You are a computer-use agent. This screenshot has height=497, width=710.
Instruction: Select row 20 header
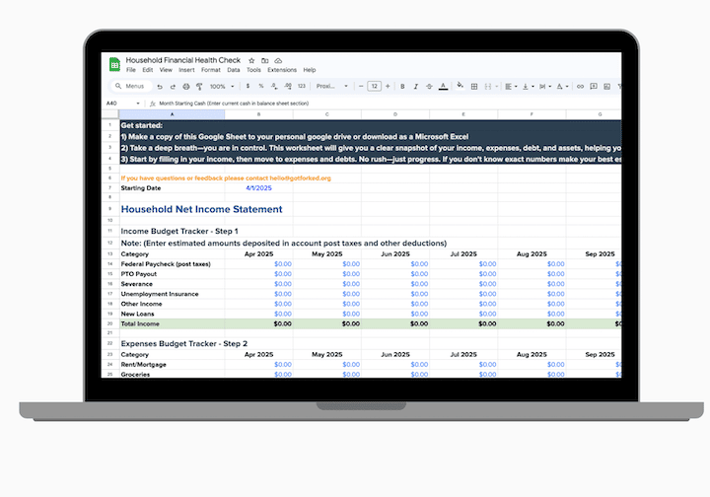click(x=110, y=323)
